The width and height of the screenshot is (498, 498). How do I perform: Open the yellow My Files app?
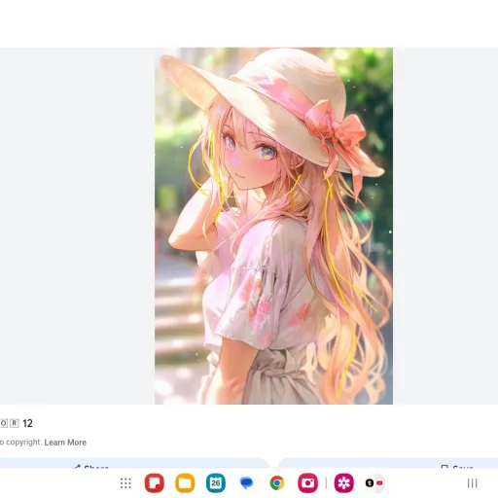[185, 483]
